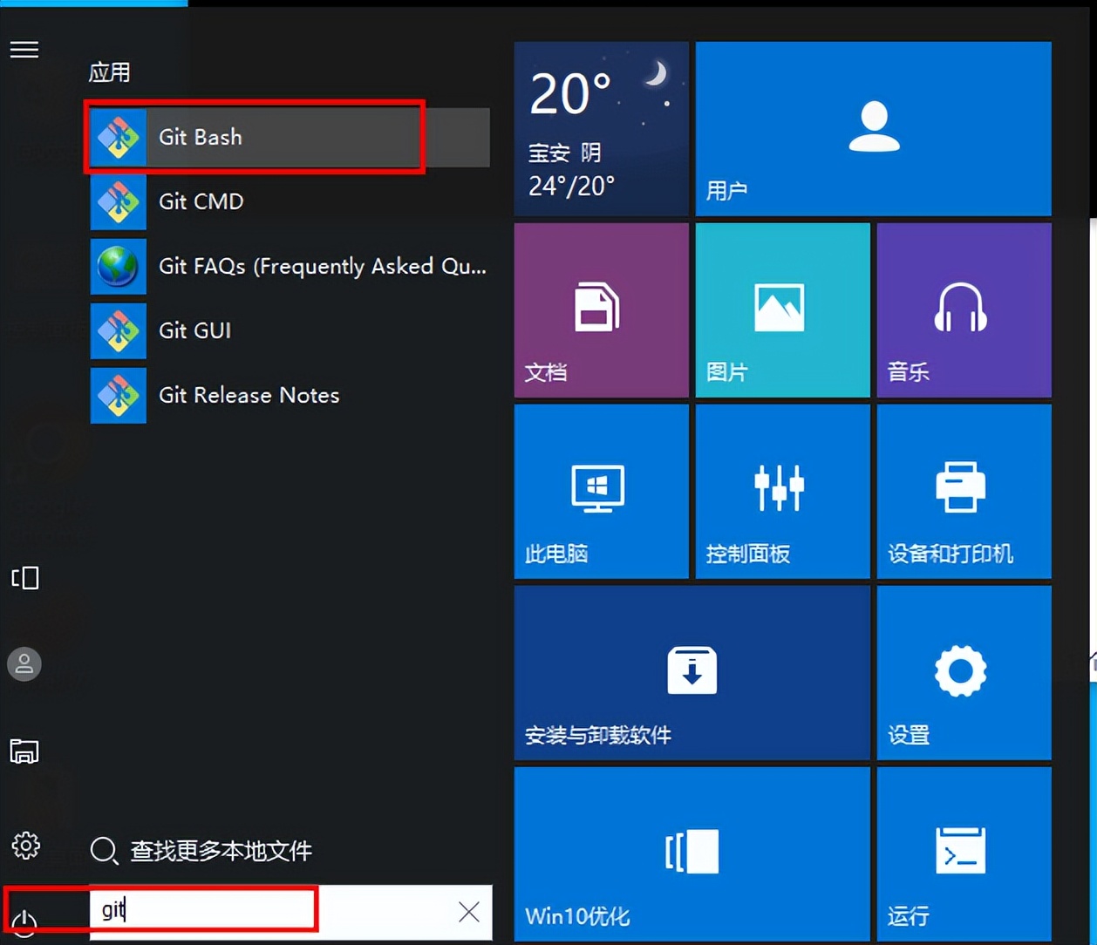Viewport: 1097px width, 945px height.
Task: Click 查找更多本地文件 search link
Action: (x=201, y=850)
